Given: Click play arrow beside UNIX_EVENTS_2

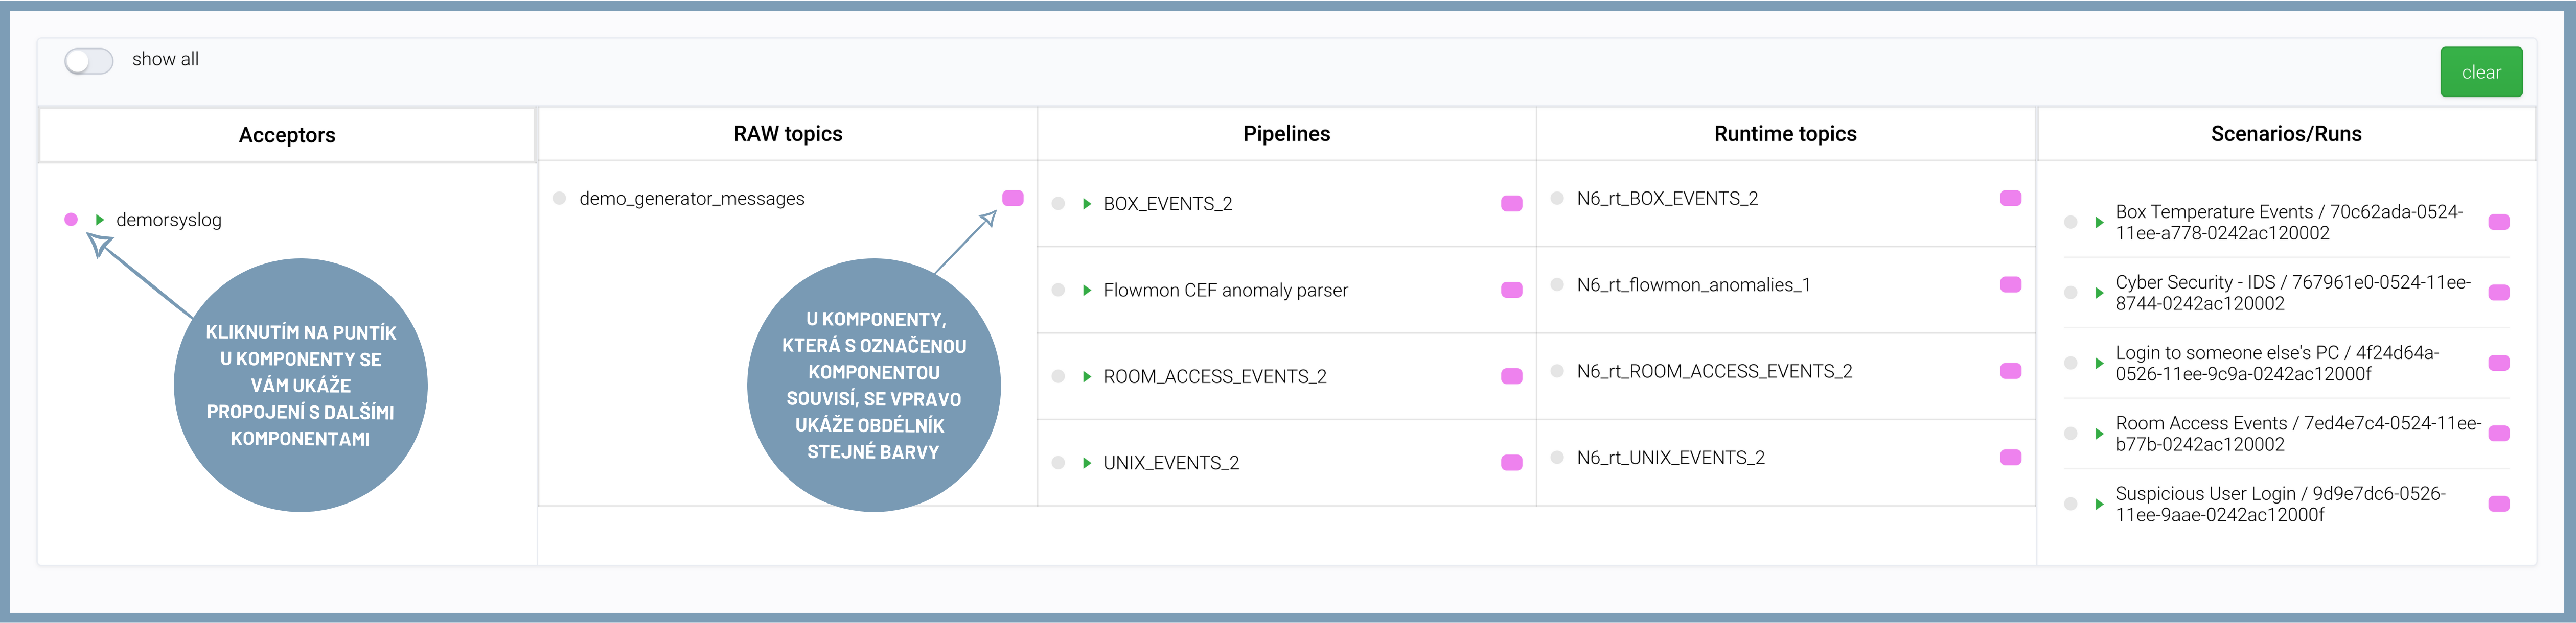Looking at the screenshot, I should point(1087,463).
